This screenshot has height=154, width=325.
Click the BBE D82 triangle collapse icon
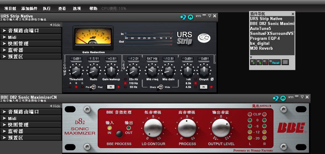(x=302, y=97)
